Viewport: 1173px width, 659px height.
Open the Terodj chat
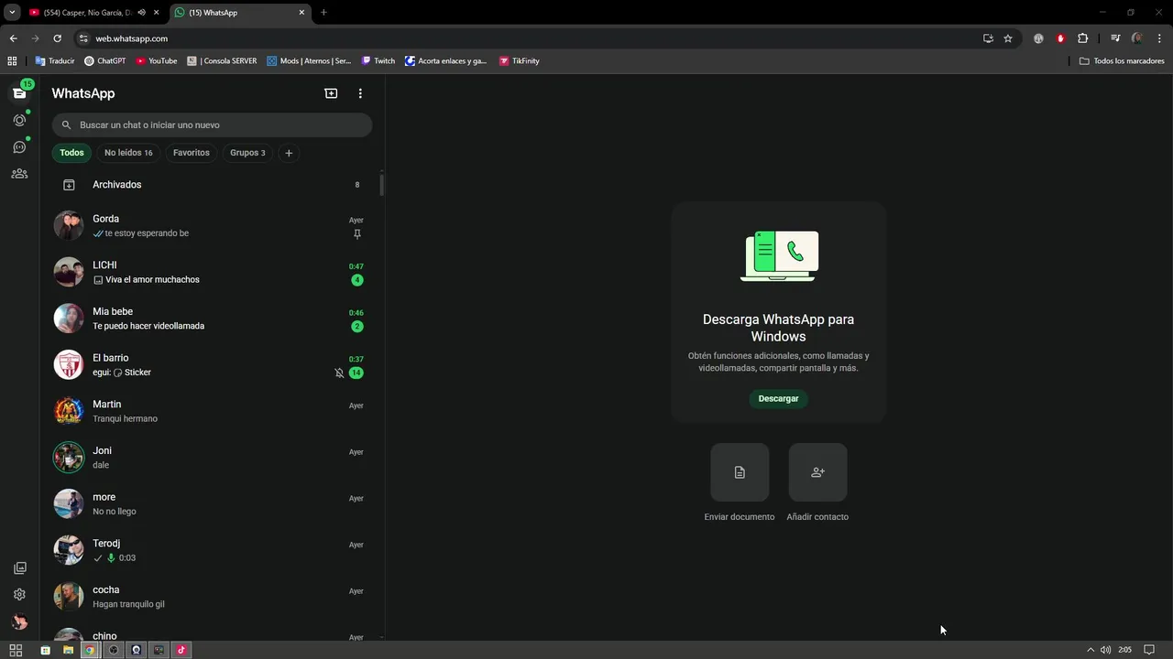(x=212, y=550)
